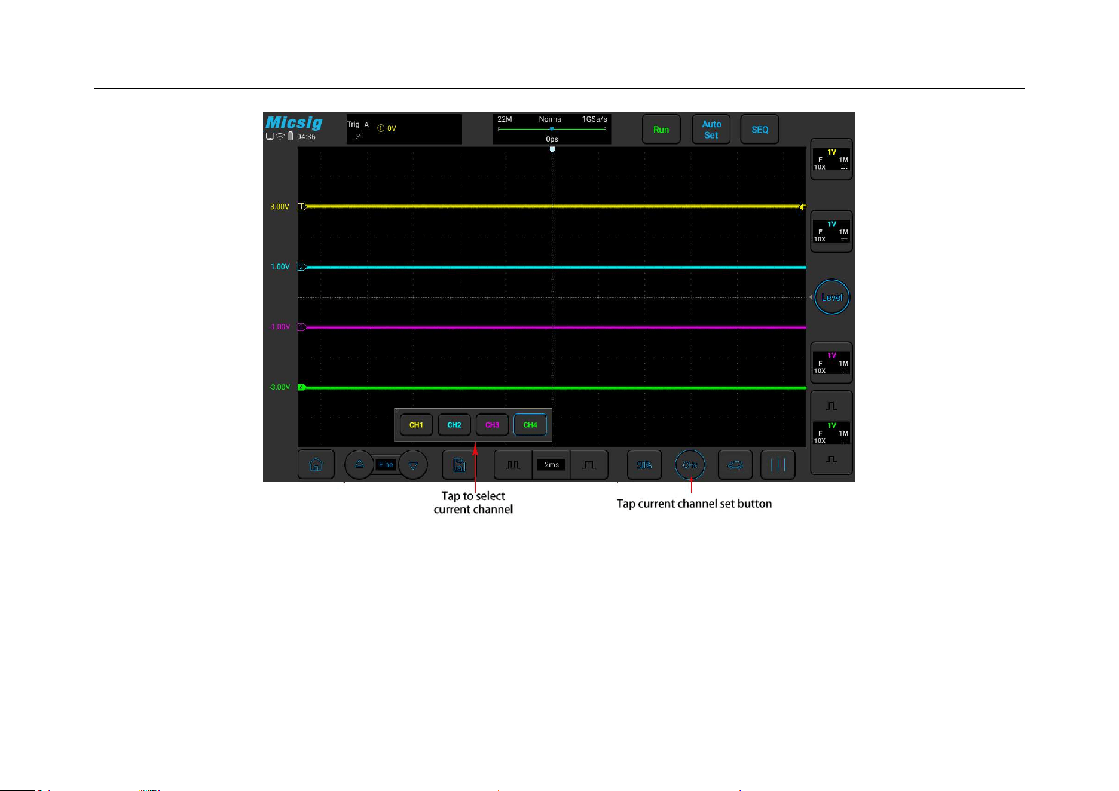1119x791 pixels.
Task: Select CH4 in channel popup
Action: [x=530, y=425]
